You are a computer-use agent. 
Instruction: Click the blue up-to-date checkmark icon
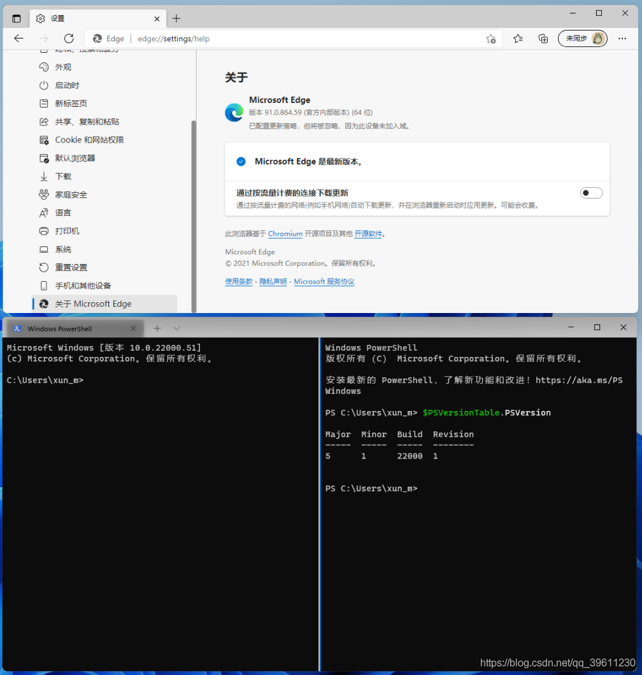tap(241, 162)
